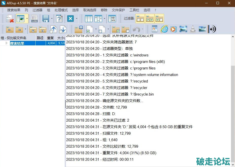The width and height of the screenshot is (235, 167).
Task: Click the 路径 column header
Action: click(40, 38)
